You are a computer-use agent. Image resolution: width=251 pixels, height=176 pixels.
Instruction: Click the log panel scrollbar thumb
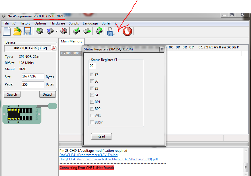tap(246, 167)
